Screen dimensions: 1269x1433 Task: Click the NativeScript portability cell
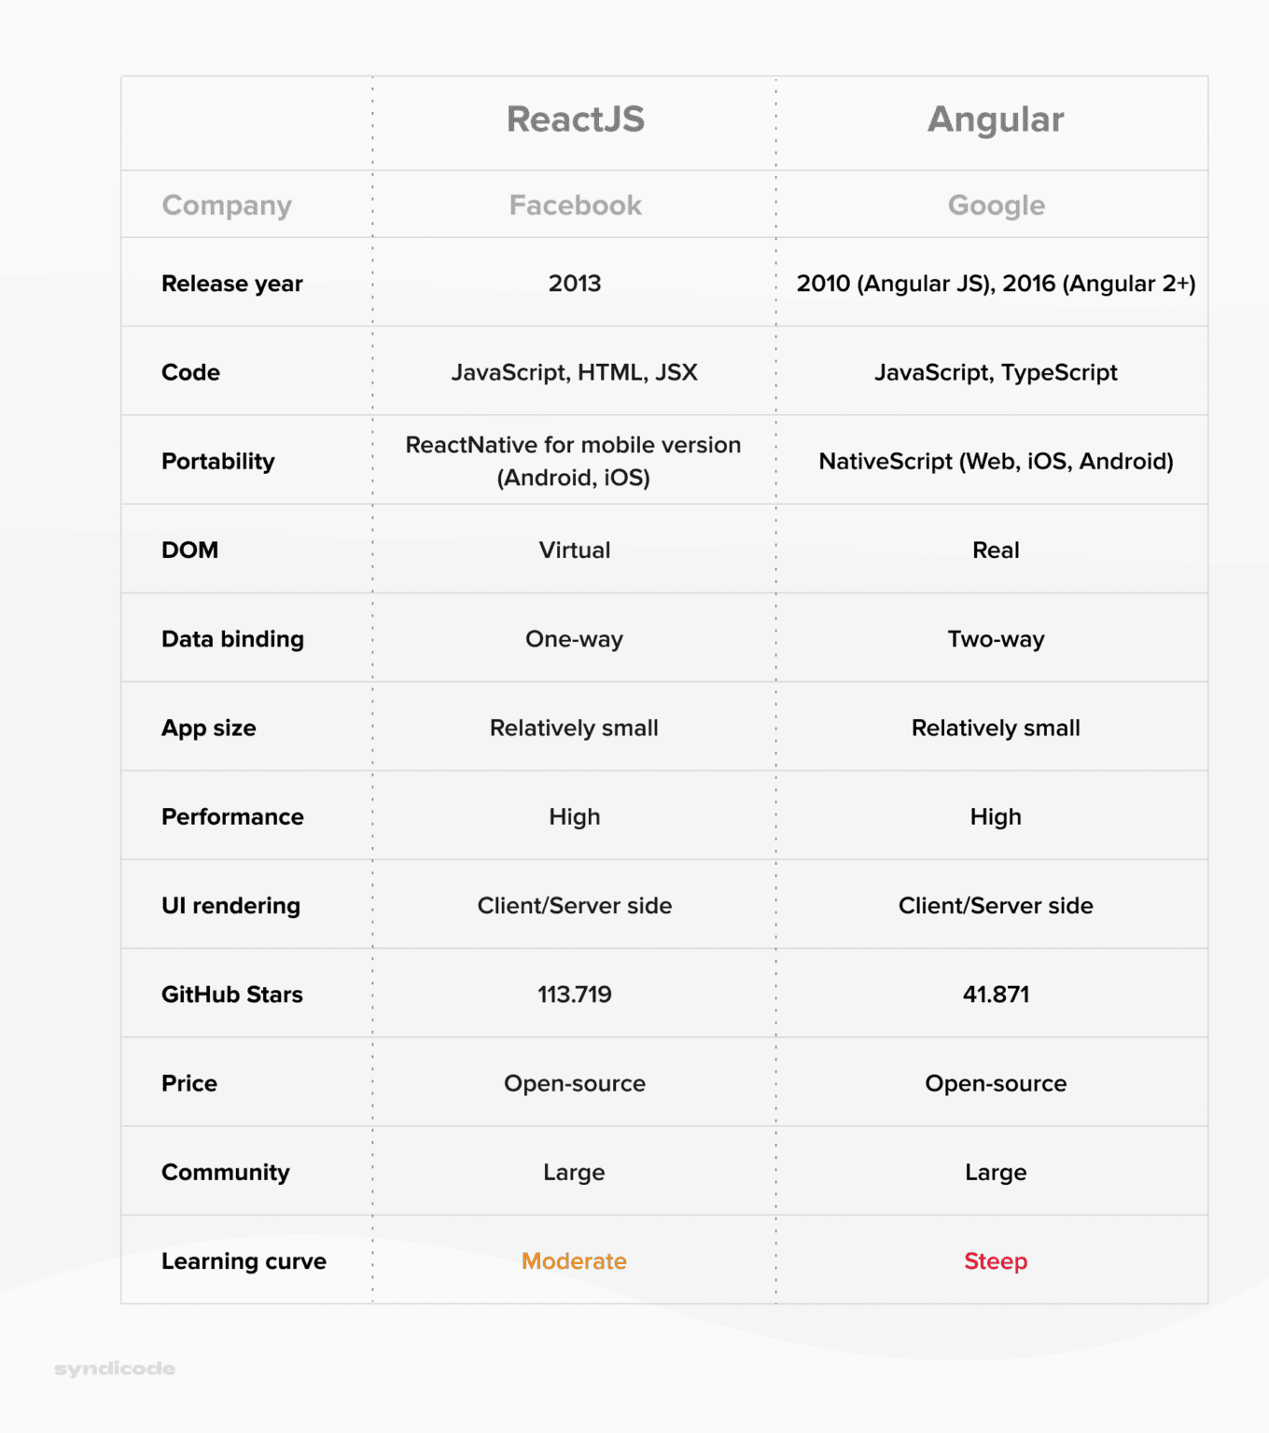click(996, 461)
